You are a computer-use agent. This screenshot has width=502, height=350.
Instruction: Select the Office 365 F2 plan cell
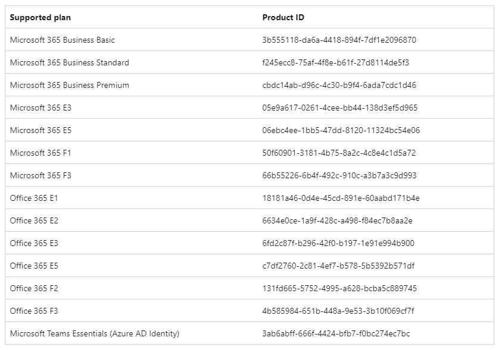pyautogui.click(x=34, y=288)
